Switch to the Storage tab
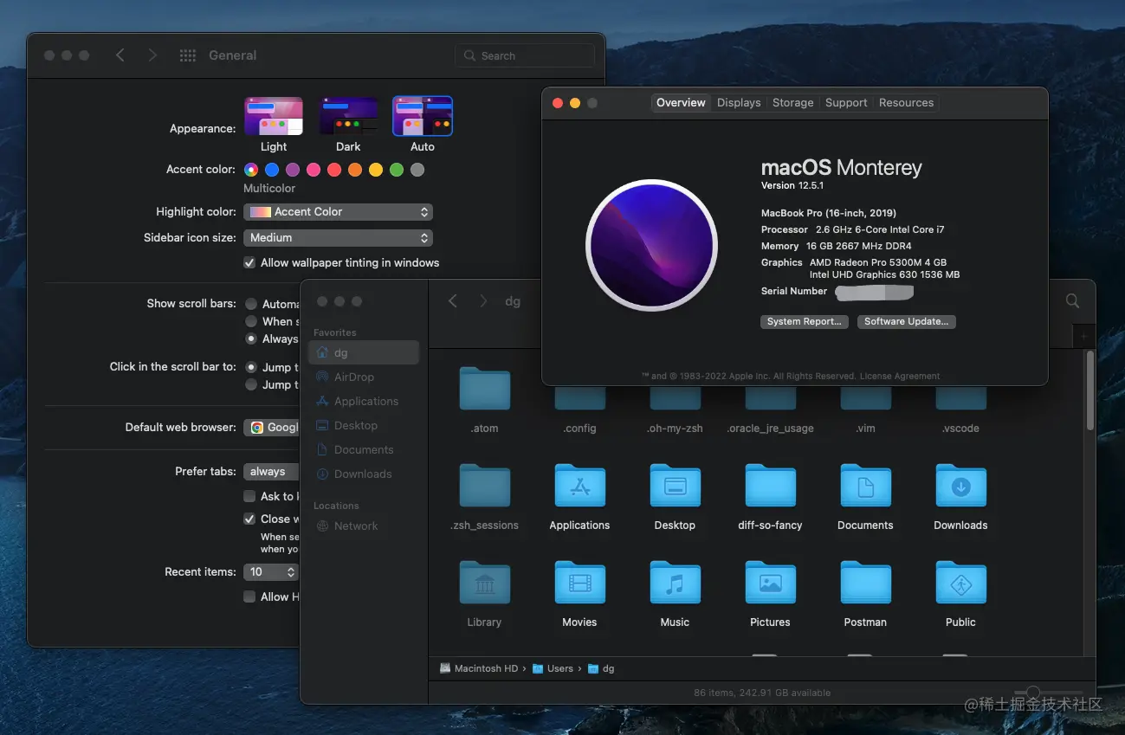Image resolution: width=1125 pixels, height=735 pixels. click(792, 103)
